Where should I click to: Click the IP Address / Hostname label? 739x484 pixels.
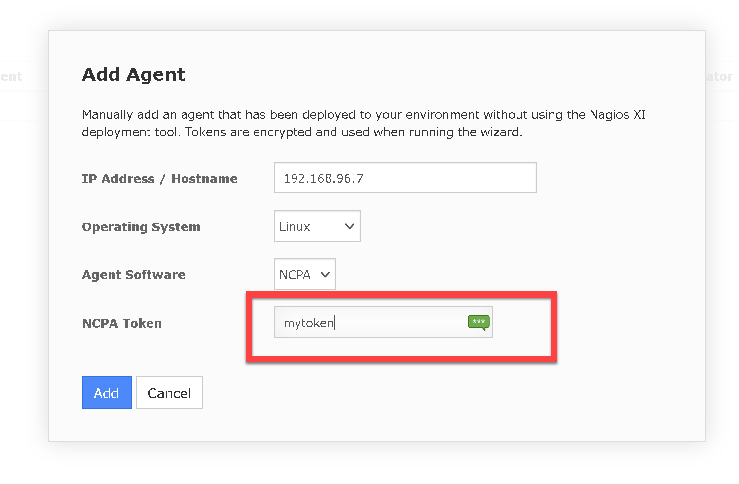click(x=159, y=179)
